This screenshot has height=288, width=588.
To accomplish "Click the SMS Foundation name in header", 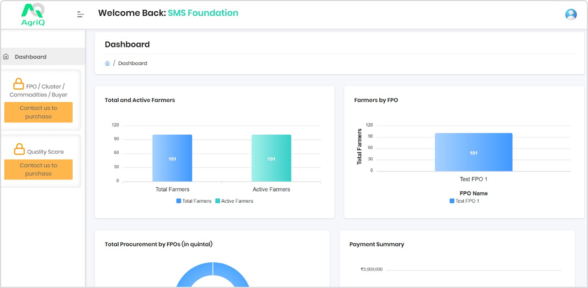I will [203, 13].
